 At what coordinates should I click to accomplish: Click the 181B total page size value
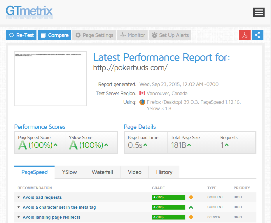pos(179,145)
